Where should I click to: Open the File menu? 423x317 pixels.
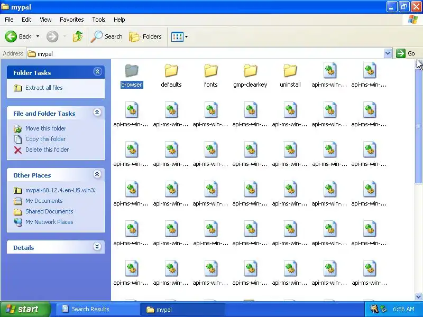(9, 20)
